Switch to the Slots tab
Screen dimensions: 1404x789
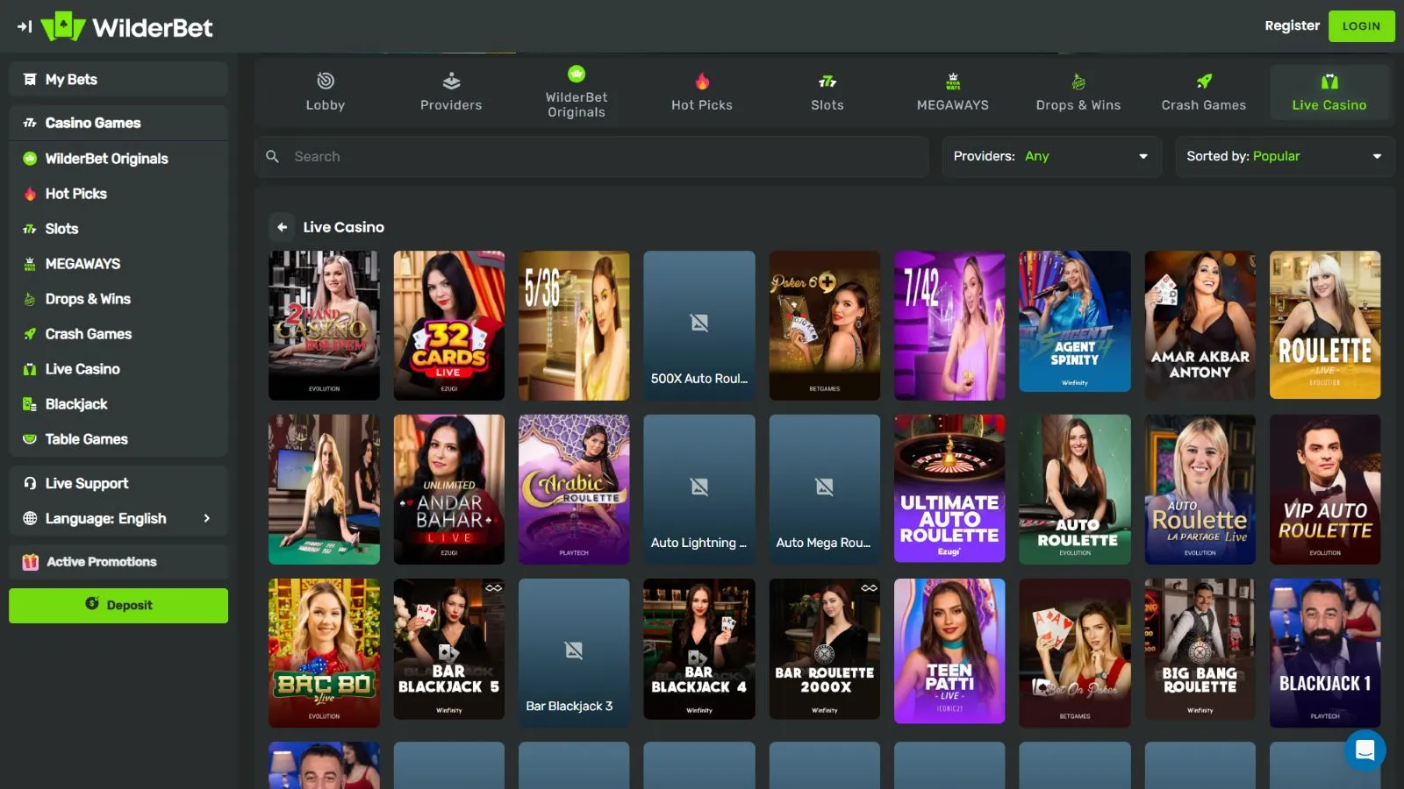pyautogui.click(x=827, y=92)
